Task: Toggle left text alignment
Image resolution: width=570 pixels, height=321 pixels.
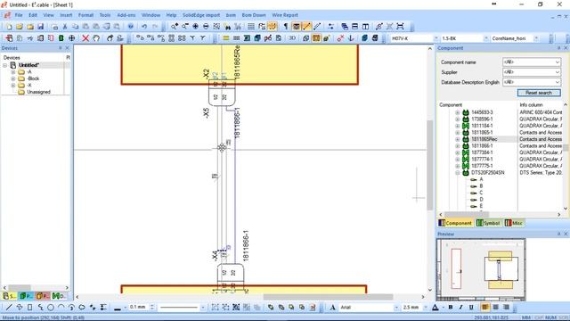Action: tap(484, 308)
